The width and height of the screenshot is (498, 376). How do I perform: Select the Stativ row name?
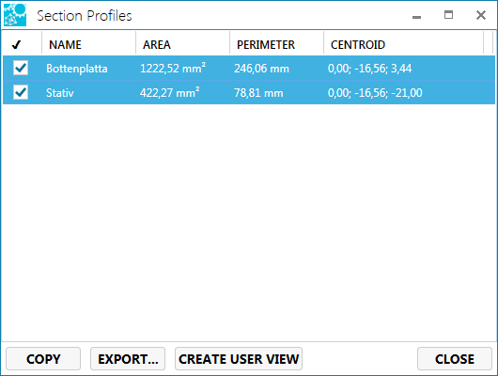60,93
